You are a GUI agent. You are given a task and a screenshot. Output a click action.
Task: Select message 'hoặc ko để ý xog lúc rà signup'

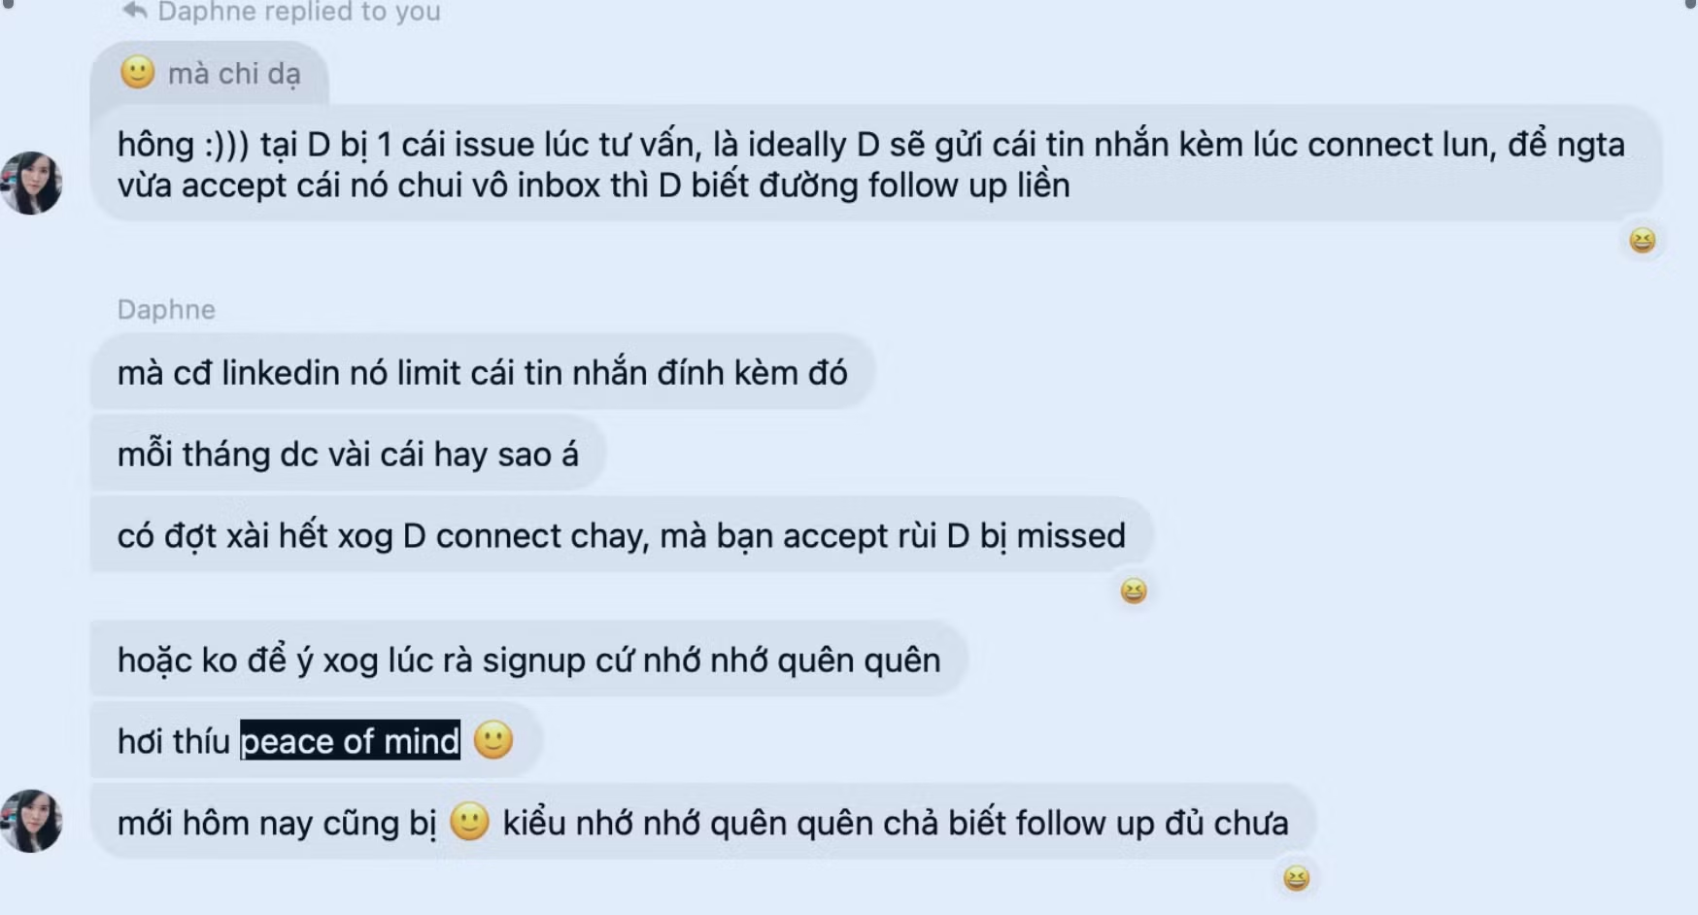[x=529, y=660]
